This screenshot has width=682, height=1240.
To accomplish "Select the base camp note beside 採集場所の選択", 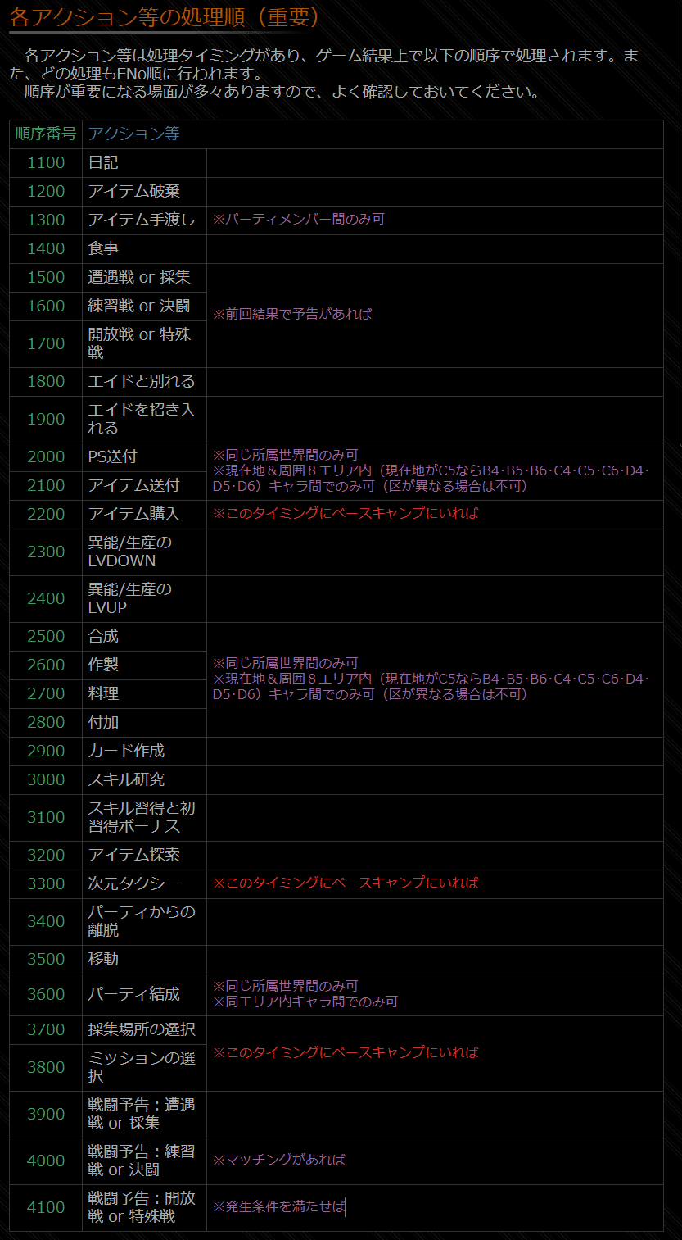I will tap(346, 1052).
